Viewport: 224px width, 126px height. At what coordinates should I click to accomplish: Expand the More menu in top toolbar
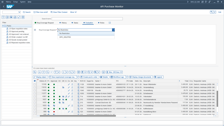tap(73, 12)
